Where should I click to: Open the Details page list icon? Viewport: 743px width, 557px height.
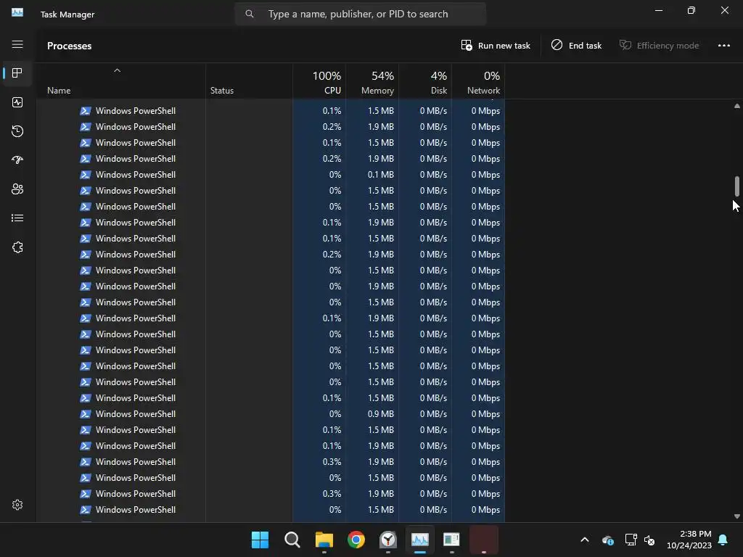[x=17, y=218]
